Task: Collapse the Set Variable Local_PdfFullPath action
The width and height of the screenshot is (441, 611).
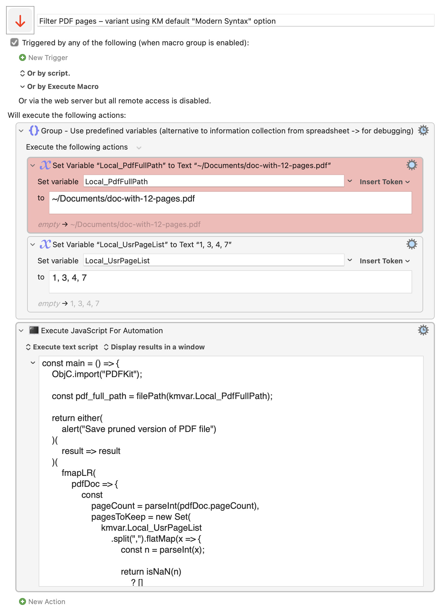Action: 33,165
